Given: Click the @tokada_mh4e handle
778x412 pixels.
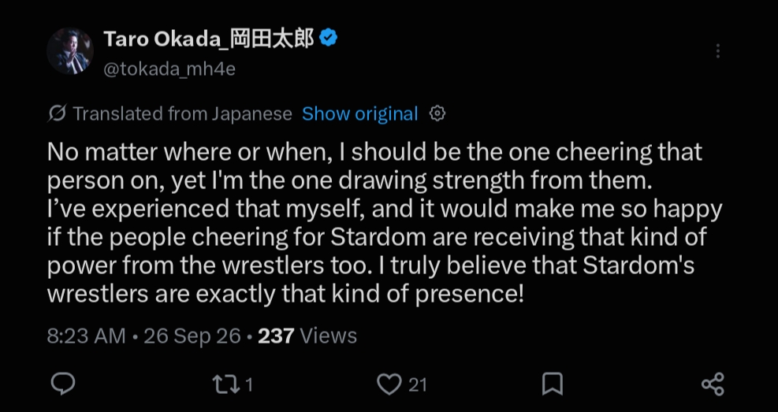Looking at the screenshot, I should tap(169, 69).
